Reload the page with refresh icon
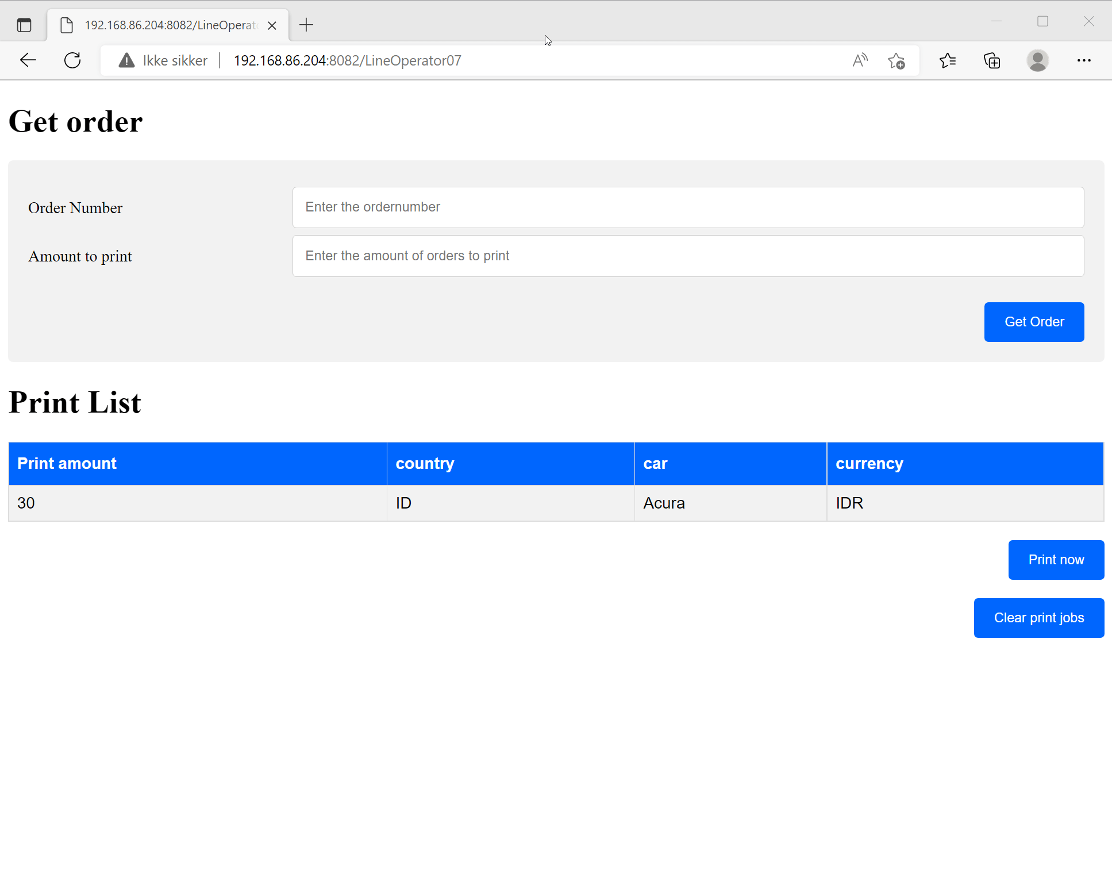The image size is (1112, 874). pos(72,60)
